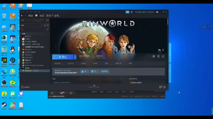The height and width of the screenshot is (119, 213).
Task: Open RimWorld workshop tab
Action: tap(118, 63)
